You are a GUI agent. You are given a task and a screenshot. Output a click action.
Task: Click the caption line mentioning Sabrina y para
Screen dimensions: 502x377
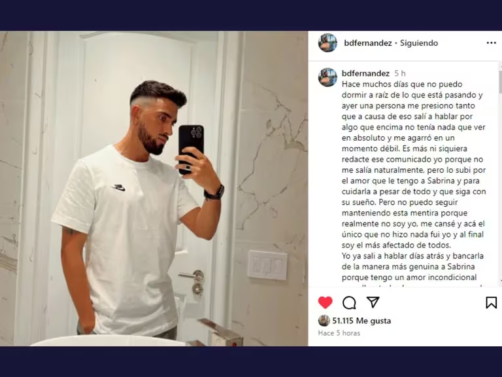click(410, 181)
